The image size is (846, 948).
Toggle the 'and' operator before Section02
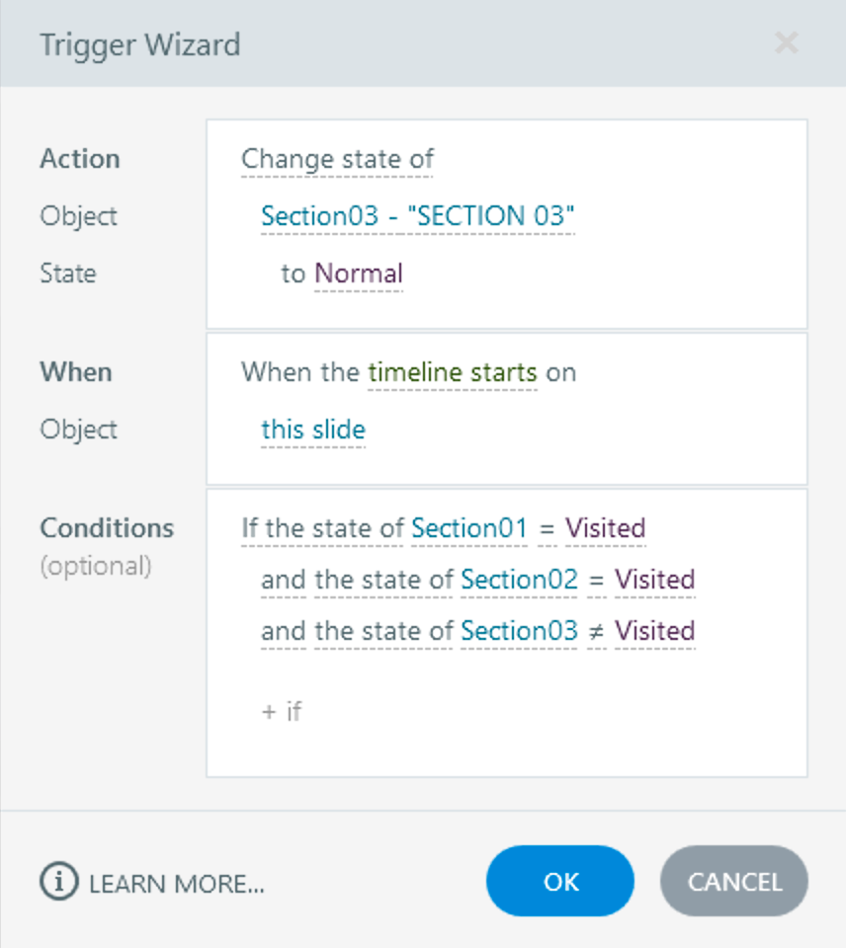[x=283, y=580]
